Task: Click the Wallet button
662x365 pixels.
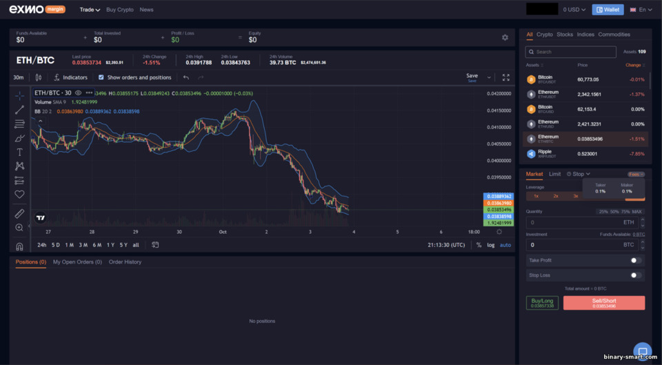Action: point(608,9)
